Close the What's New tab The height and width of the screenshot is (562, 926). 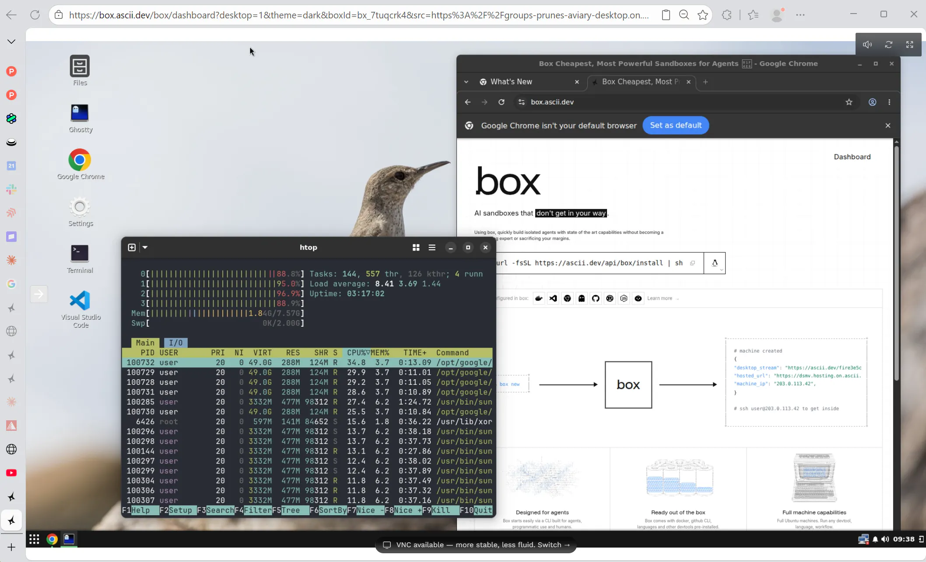pos(577,82)
